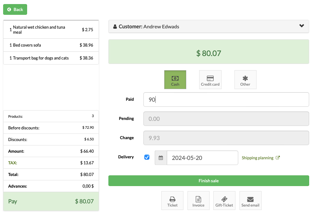Open the delivery date calendar icon

coord(161,158)
